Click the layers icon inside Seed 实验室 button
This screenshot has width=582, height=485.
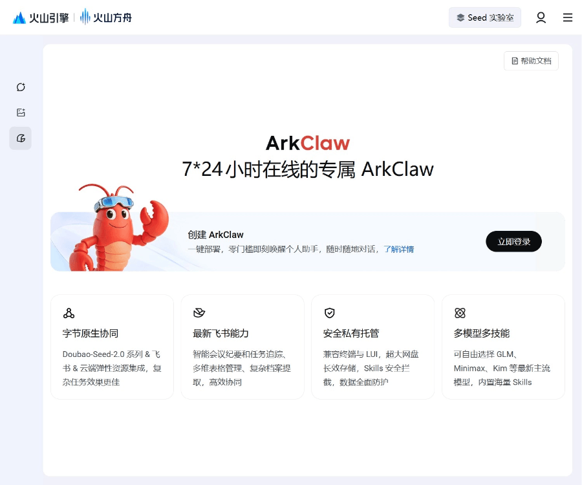tap(459, 17)
